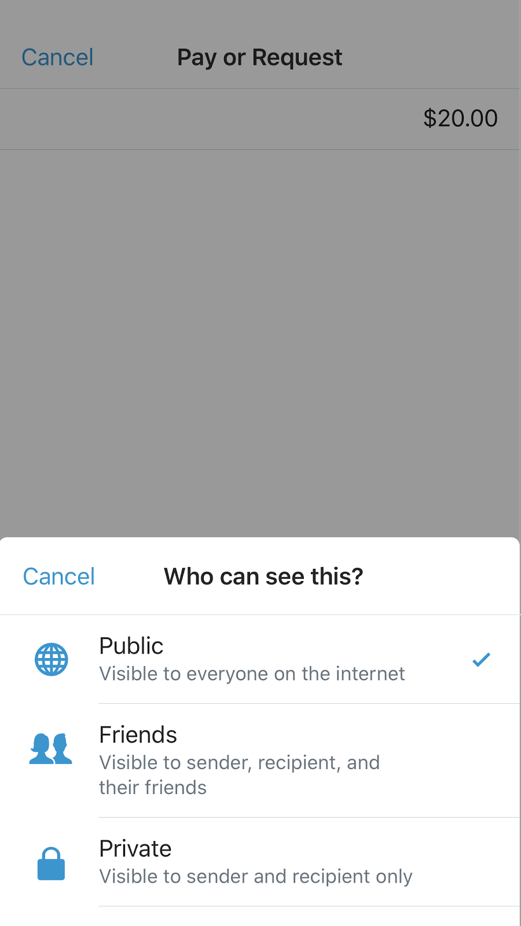
Task: Tap the 'Friends' label text
Action: coord(138,735)
